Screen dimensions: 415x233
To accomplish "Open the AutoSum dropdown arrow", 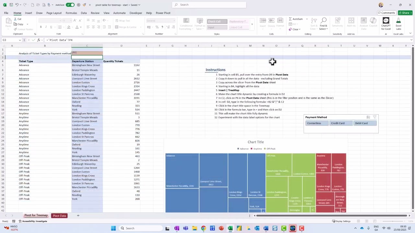I will tap(307, 19).
